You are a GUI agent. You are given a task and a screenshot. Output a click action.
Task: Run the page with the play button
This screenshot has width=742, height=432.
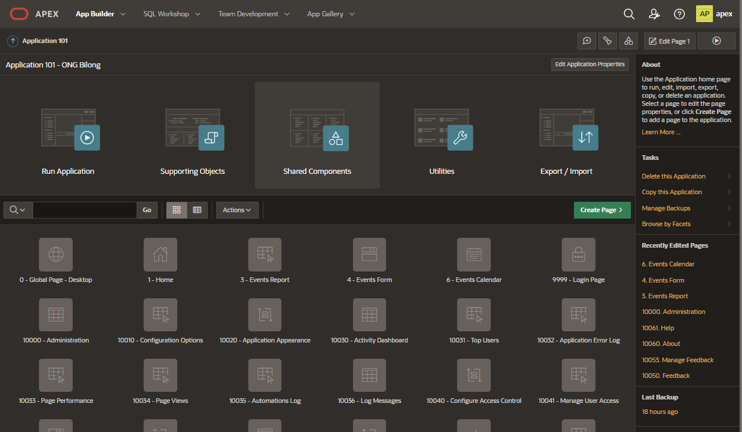coord(716,41)
